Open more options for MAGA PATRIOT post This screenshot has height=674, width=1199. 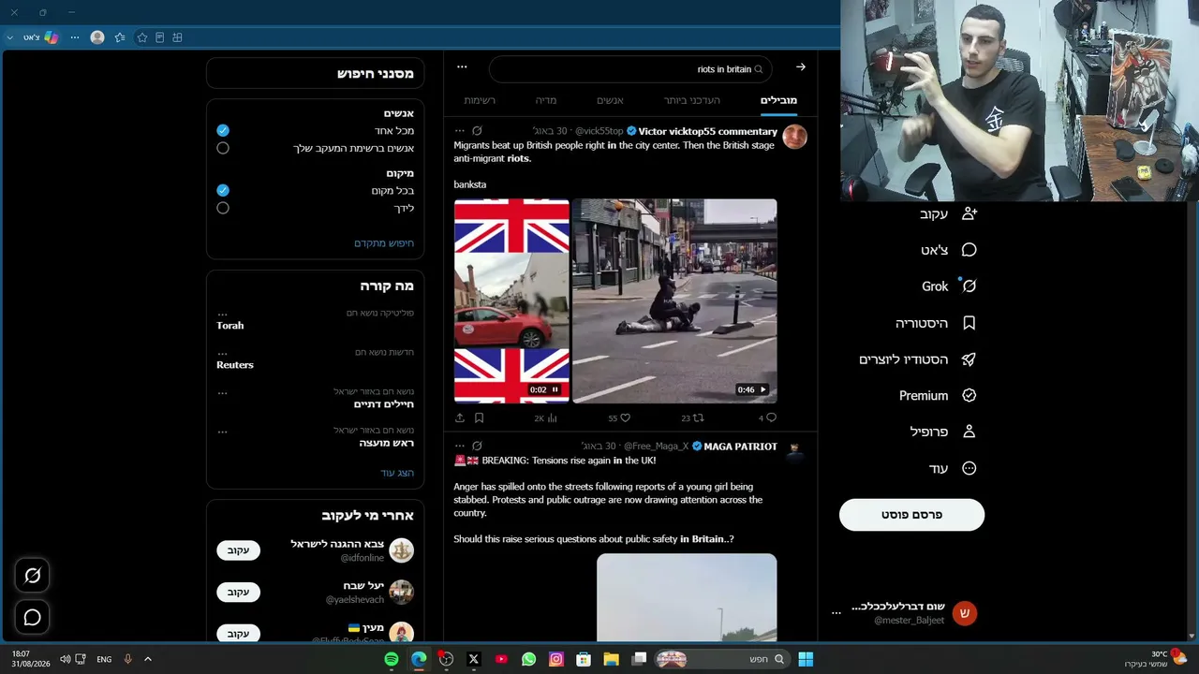pos(459,447)
